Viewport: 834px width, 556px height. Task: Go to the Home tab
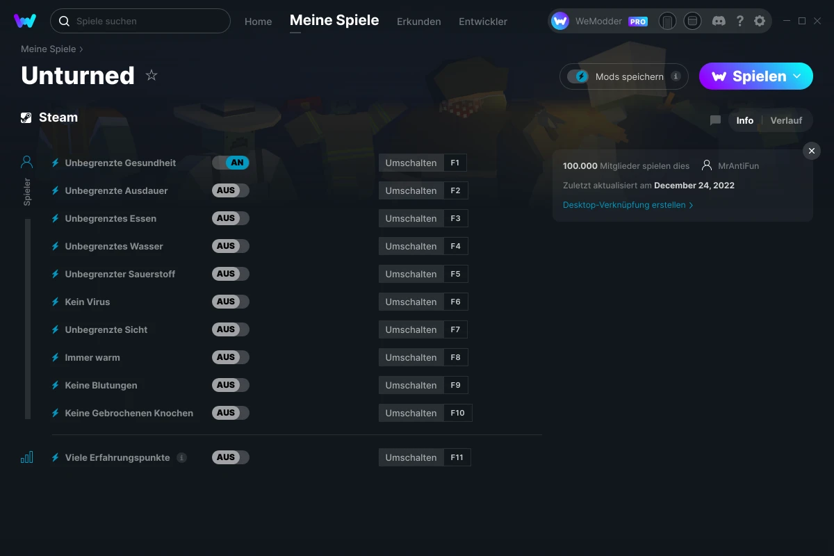(x=258, y=22)
